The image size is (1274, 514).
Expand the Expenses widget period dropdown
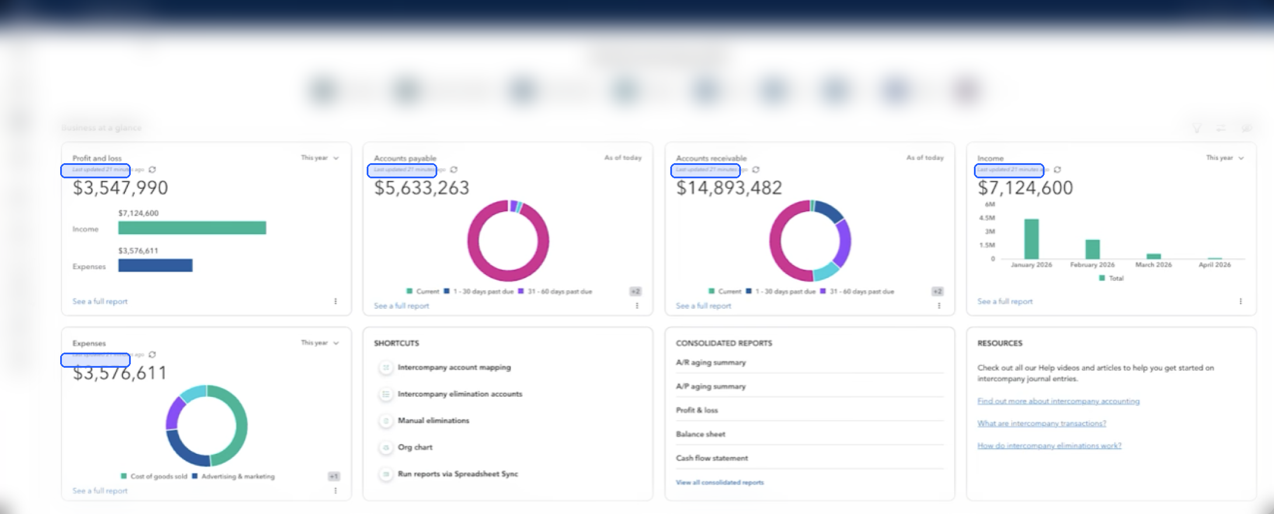tap(319, 343)
